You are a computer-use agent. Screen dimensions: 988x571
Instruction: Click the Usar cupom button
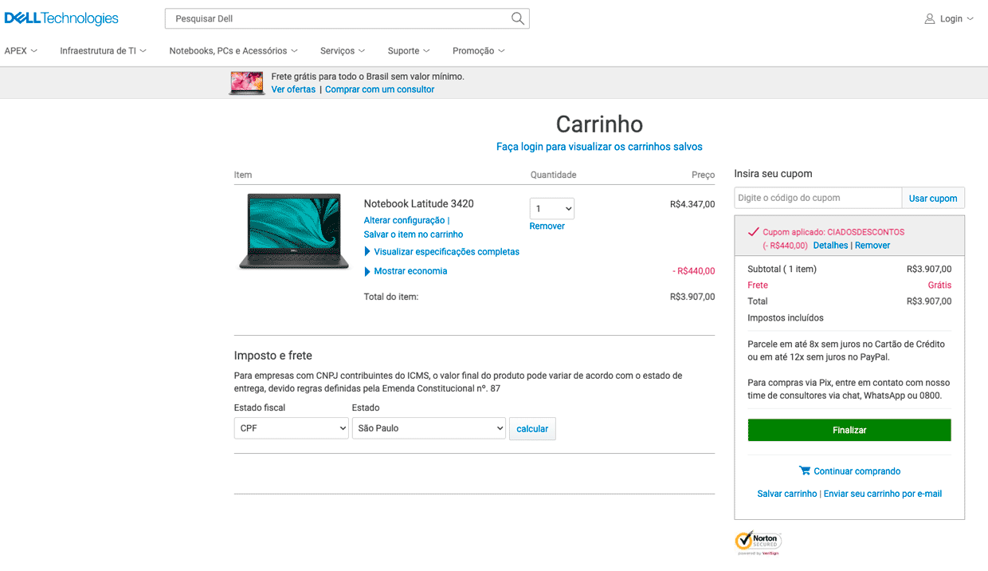tap(933, 198)
